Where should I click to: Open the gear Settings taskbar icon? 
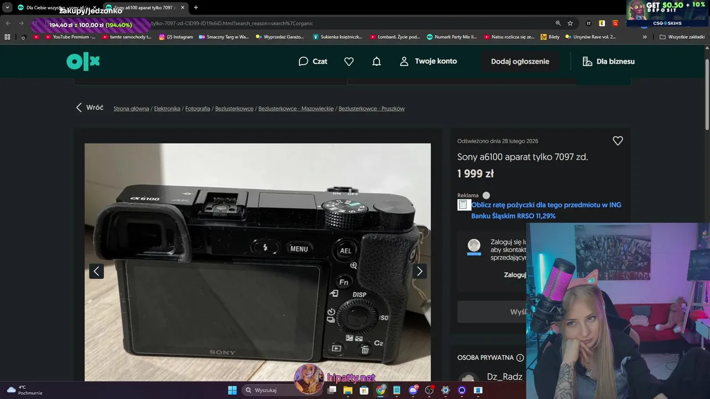445,390
